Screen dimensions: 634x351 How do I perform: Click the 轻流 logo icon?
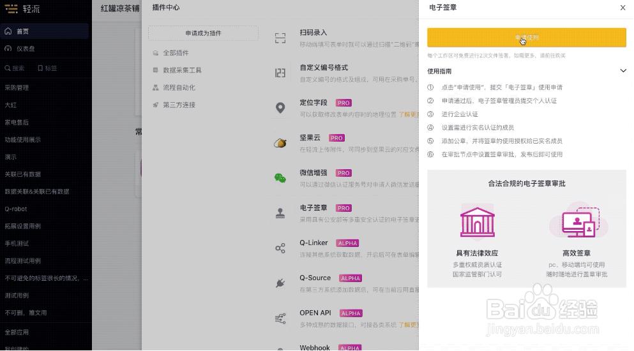(11, 8)
